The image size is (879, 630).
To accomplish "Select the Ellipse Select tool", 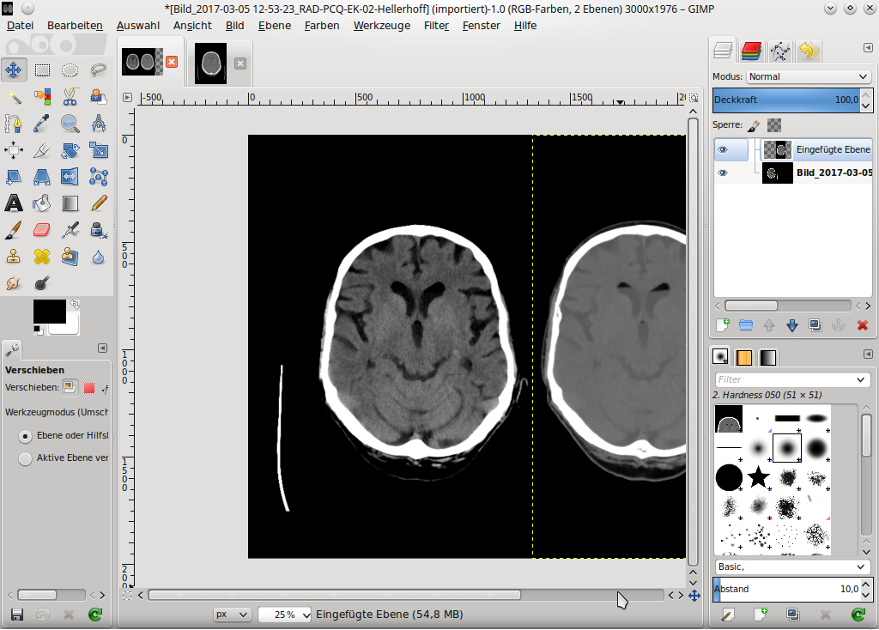I will click(x=70, y=70).
